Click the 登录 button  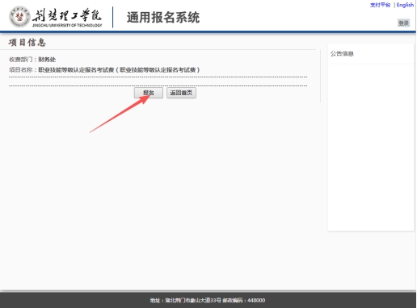403,23
